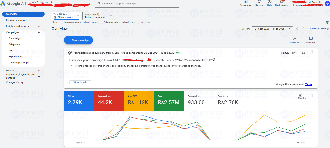330x148 pixels.
Task: Expand the date range picker
Action: pyautogui.click(x=272, y=29)
